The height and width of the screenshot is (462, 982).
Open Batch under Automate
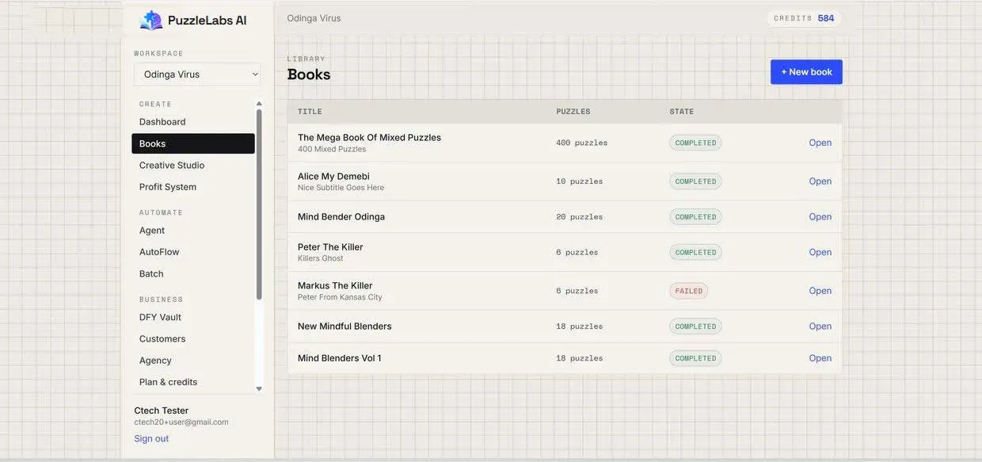tap(151, 274)
